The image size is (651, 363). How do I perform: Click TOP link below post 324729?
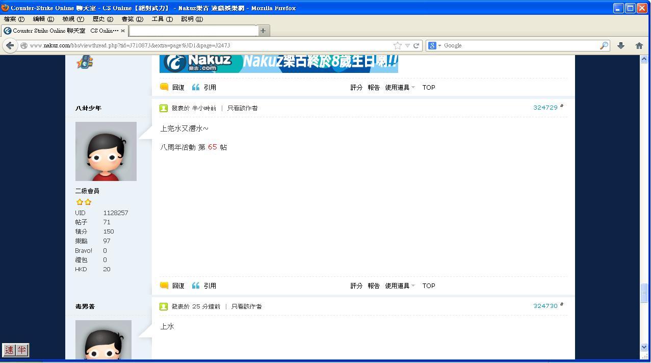pos(429,286)
